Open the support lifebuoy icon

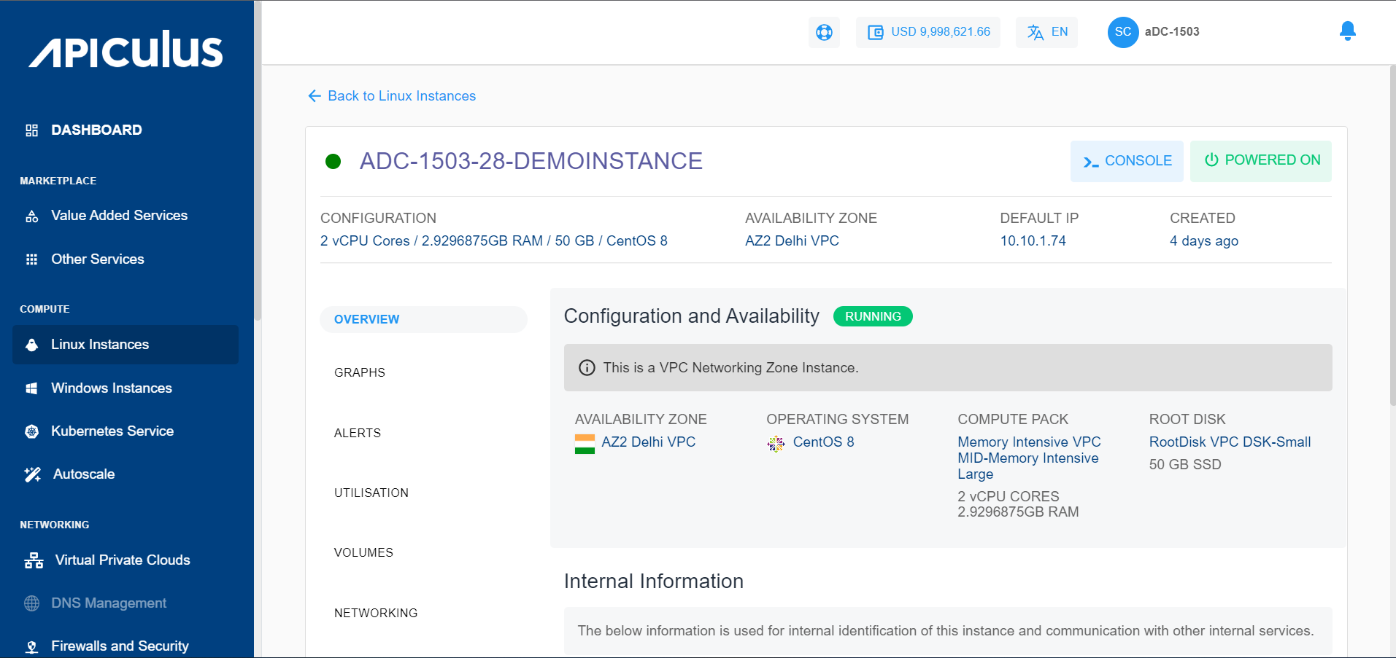click(824, 32)
